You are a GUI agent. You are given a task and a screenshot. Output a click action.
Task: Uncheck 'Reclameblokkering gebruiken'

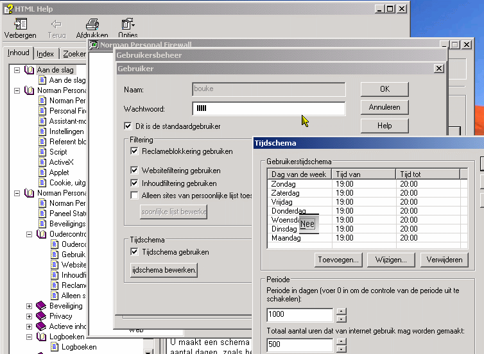[x=134, y=151]
